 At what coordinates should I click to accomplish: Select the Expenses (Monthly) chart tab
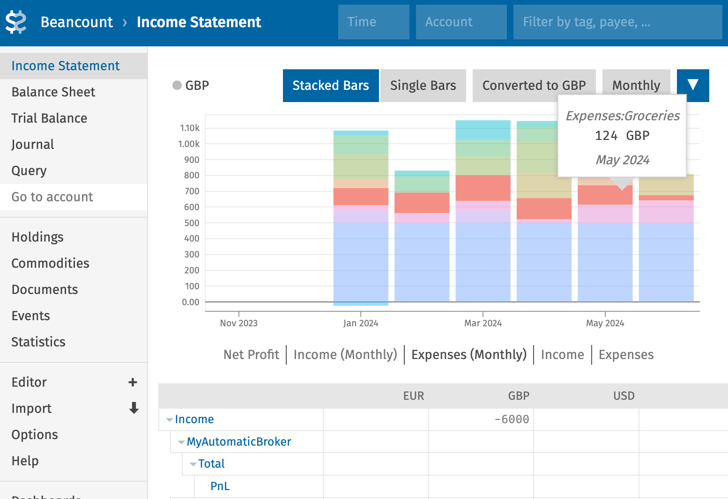pyautogui.click(x=469, y=355)
